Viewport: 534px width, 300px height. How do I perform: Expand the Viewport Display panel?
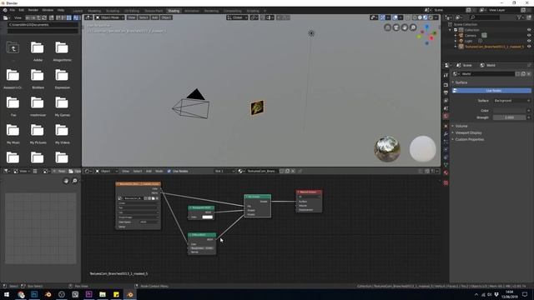468,132
